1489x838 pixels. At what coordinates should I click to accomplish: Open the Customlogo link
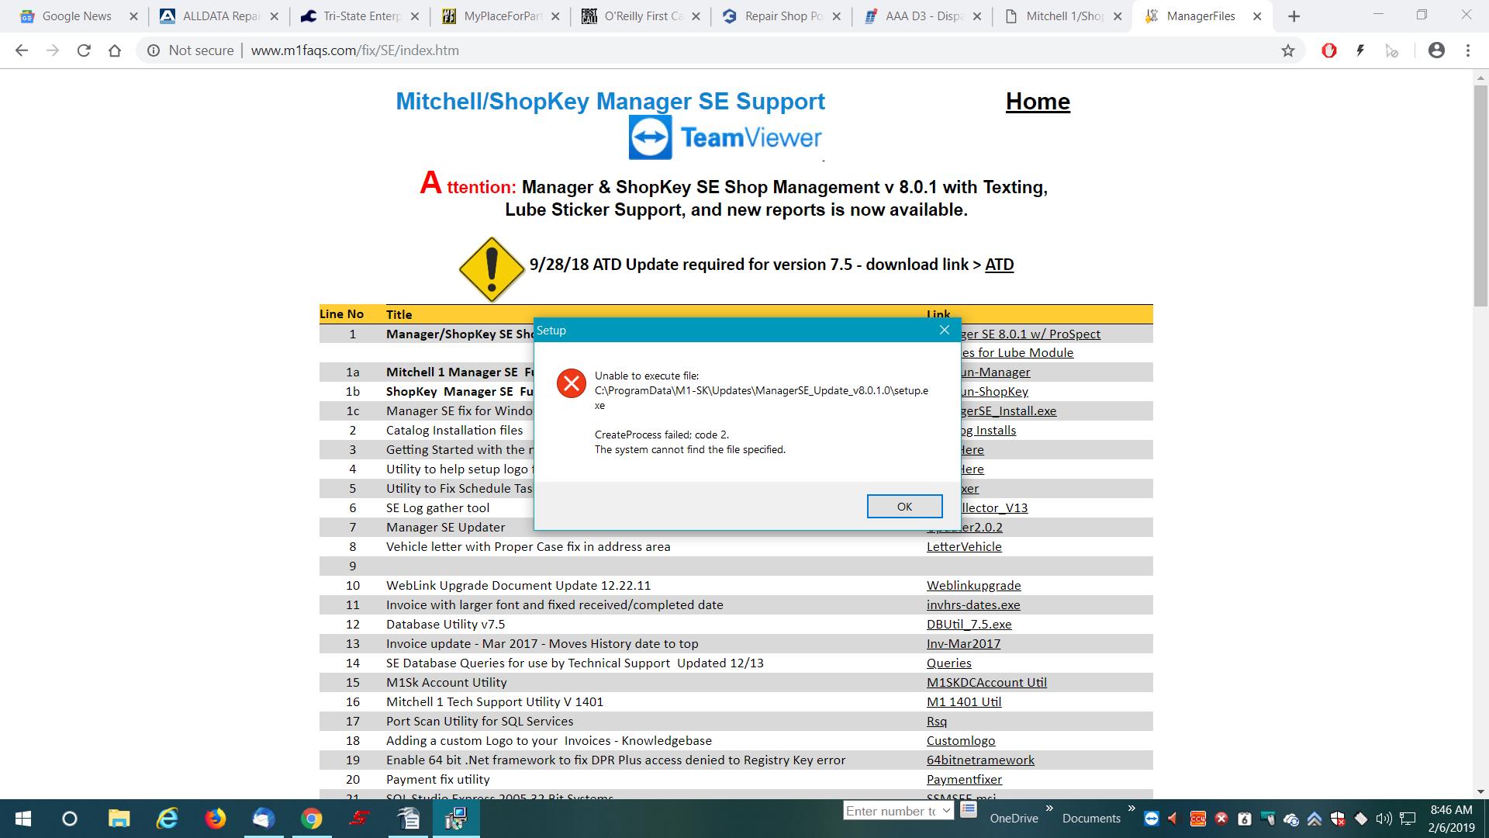pos(961,740)
